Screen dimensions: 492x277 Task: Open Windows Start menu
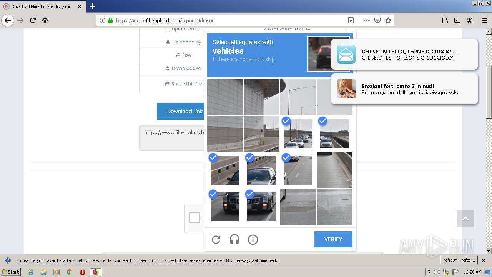[10, 272]
